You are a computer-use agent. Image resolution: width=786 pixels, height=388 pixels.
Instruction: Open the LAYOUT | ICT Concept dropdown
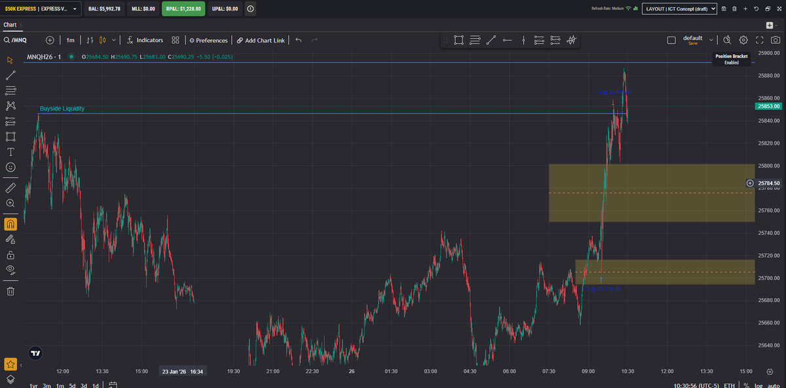(x=679, y=9)
